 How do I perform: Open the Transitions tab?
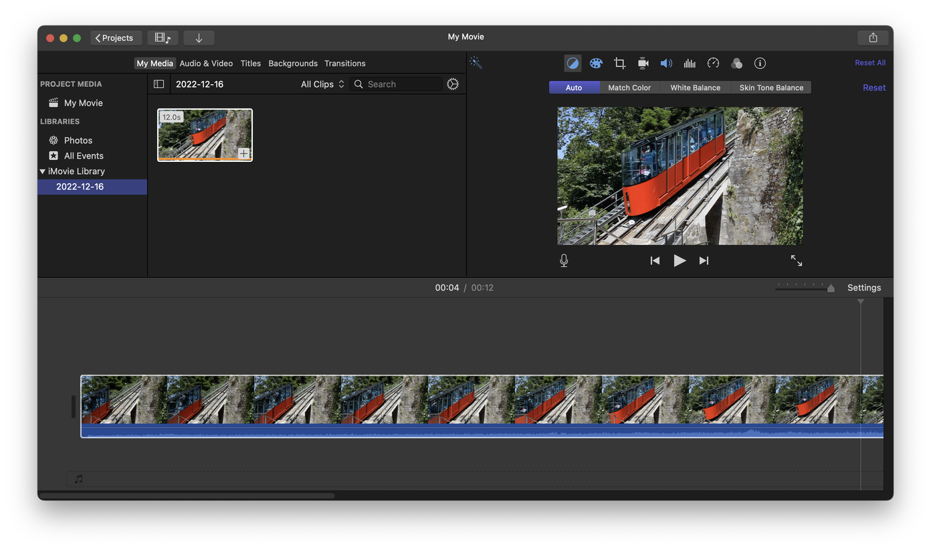(x=345, y=63)
